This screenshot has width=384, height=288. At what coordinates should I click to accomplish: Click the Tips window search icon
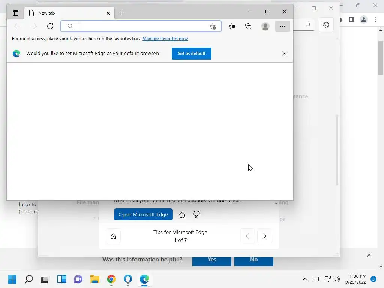pos(308,25)
